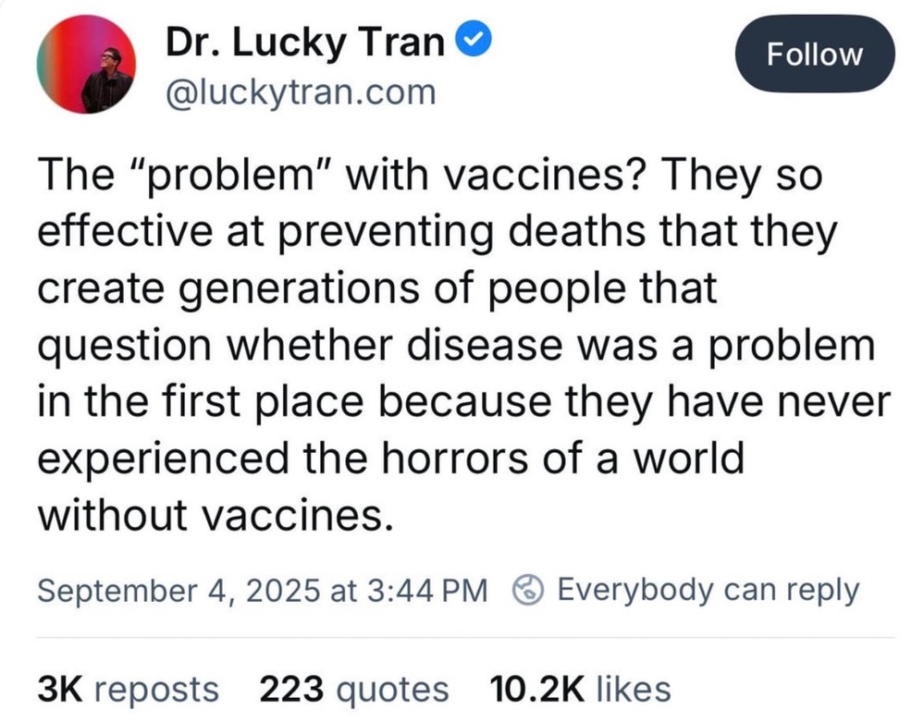
Task: Click the post line "experienced the horrors of a world"
Action: 390,459
